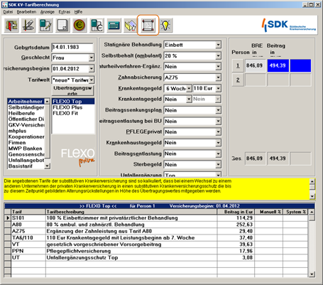Open the PFLEGEprivat dropdown

pos(218,132)
